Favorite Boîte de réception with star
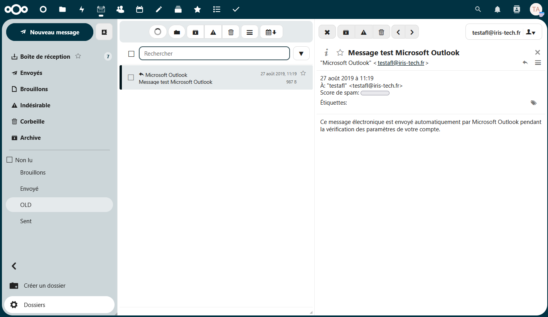548x317 pixels. [x=78, y=56]
